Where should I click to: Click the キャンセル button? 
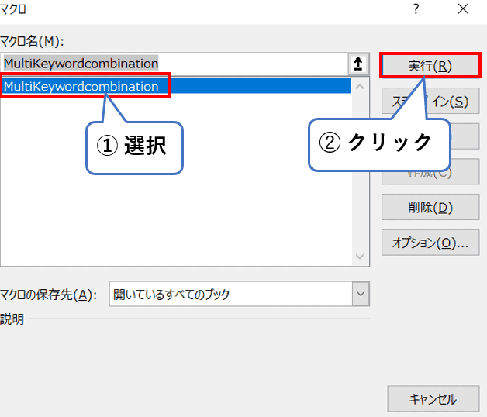click(432, 399)
